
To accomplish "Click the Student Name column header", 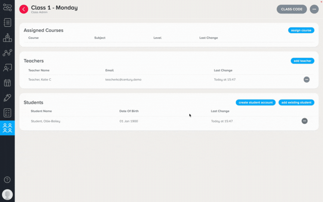I will coord(41,111).
